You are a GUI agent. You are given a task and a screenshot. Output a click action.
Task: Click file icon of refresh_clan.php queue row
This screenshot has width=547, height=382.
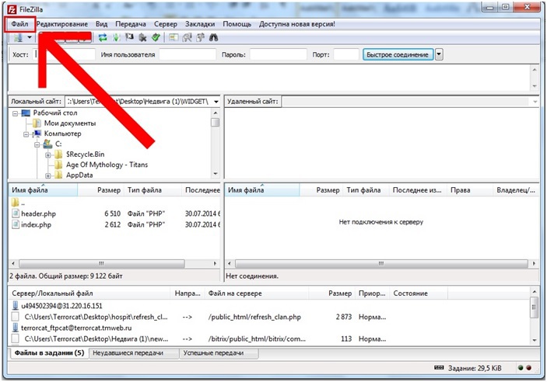coord(15,317)
